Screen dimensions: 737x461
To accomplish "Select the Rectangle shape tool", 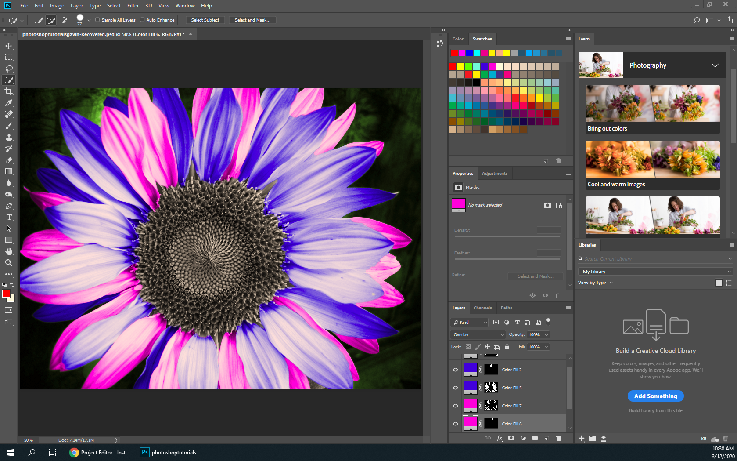I will tap(9, 240).
